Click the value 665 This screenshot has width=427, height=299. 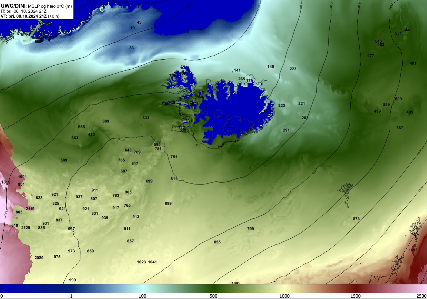point(81,127)
